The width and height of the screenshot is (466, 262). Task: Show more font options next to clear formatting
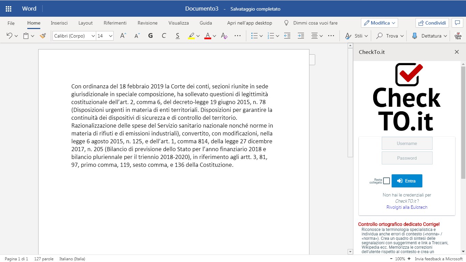[238, 36]
